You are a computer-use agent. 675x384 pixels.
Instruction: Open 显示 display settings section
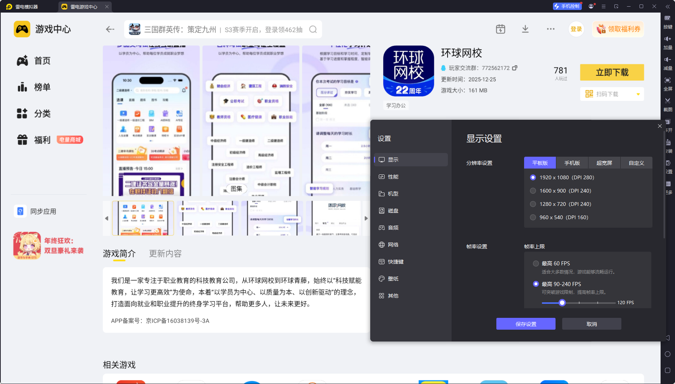(411, 160)
